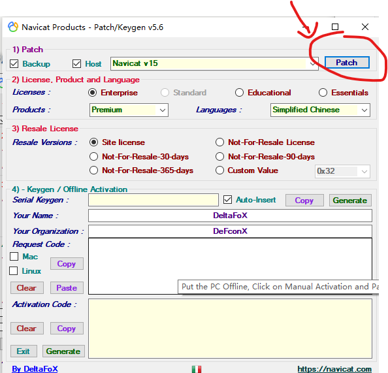The image size is (388, 373).
Task: Close the Patch/Keygen window
Action: [365, 27]
